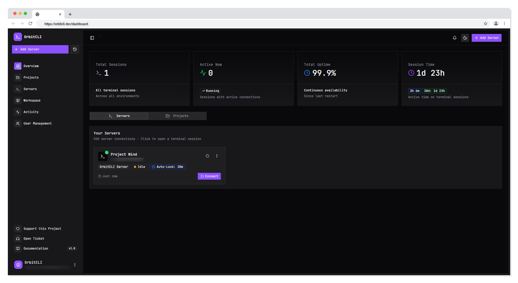View the Activity section

click(31, 112)
